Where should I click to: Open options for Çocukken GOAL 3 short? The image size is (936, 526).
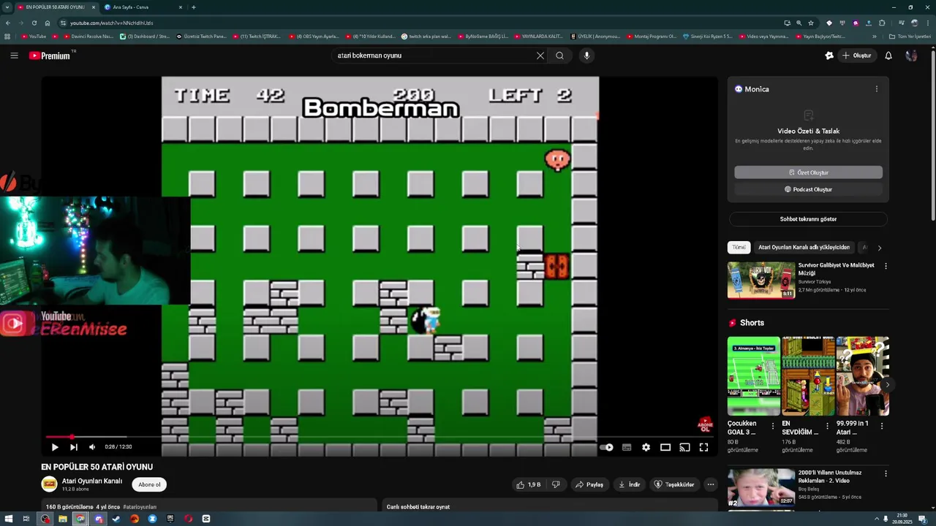[773, 426]
